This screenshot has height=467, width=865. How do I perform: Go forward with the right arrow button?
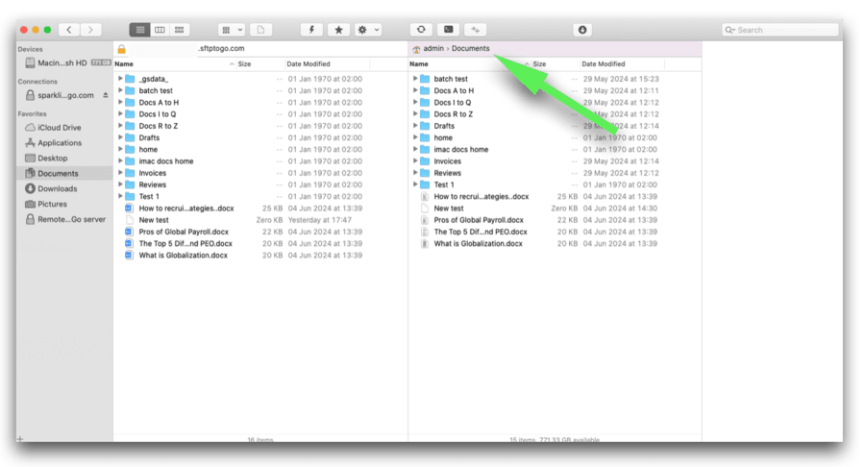point(90,30)
